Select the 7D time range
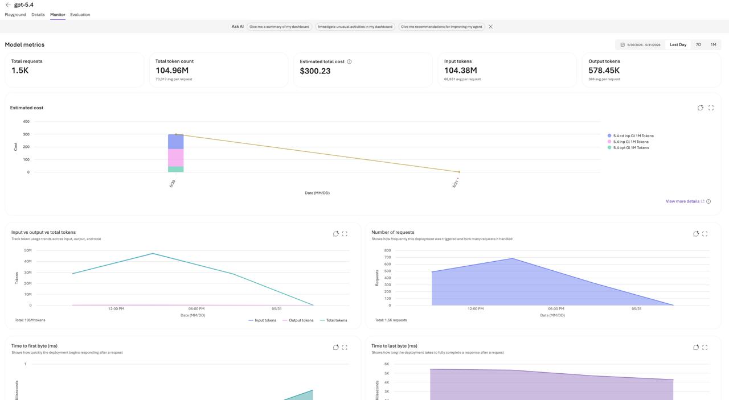Screen dimensions: 729x400 (698, 44)
